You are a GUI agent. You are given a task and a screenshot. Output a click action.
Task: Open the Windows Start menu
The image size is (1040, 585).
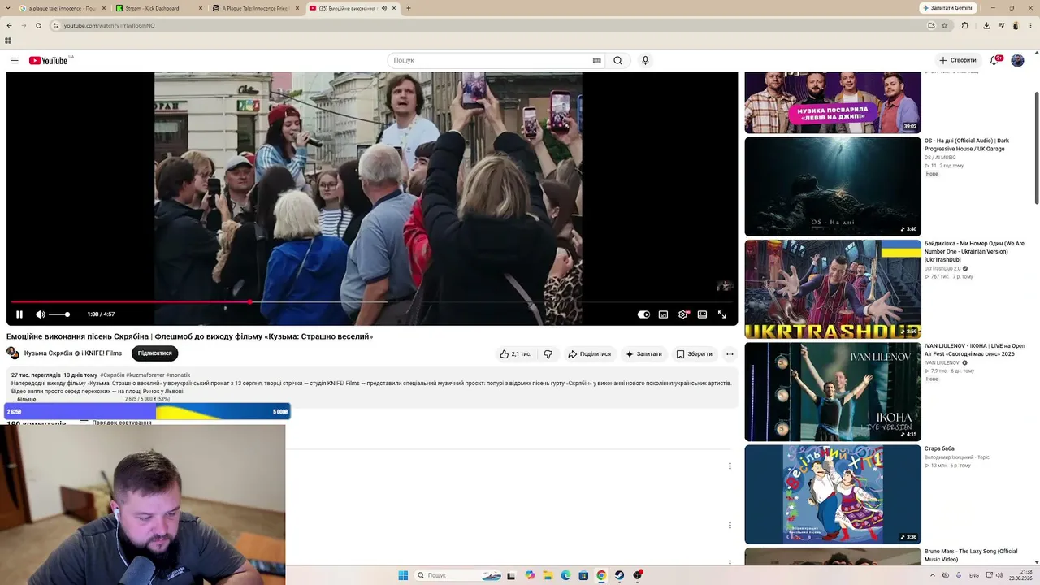[403, 575]
